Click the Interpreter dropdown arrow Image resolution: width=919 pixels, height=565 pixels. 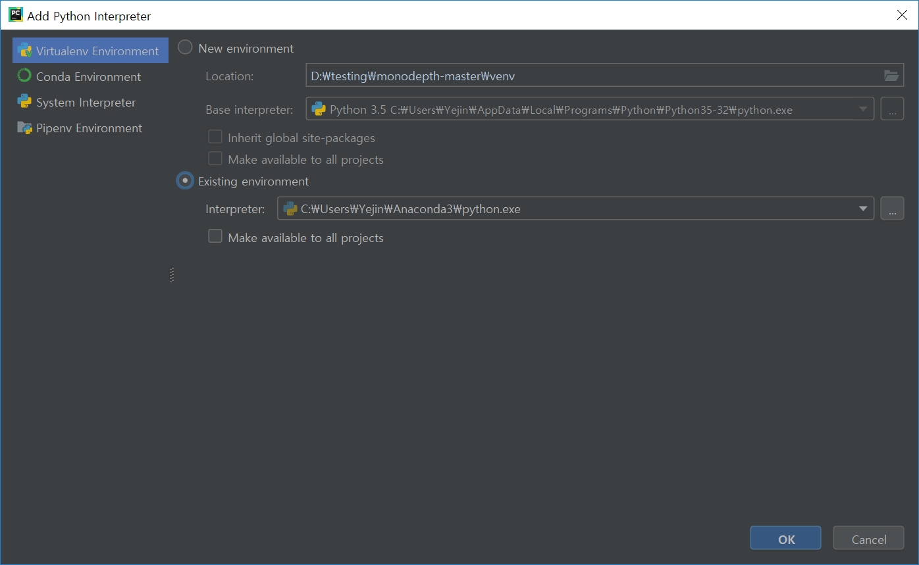(863, 209)
